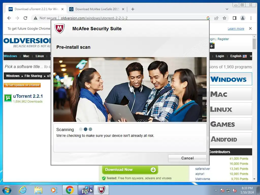Click the forward navigation arrow
Viewport: 260px width, 195px height.
(17, 18)
